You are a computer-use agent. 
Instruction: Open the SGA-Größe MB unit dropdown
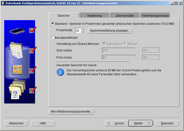point(151,50)
